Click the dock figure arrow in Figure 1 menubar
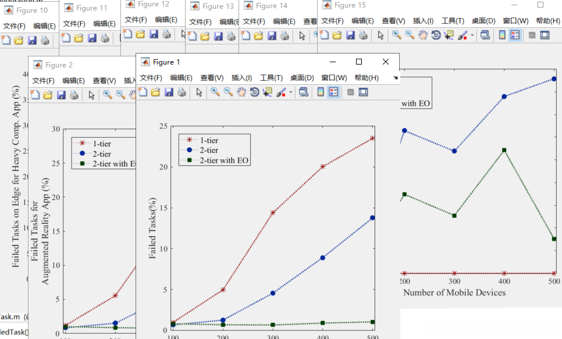 point(396,78)
